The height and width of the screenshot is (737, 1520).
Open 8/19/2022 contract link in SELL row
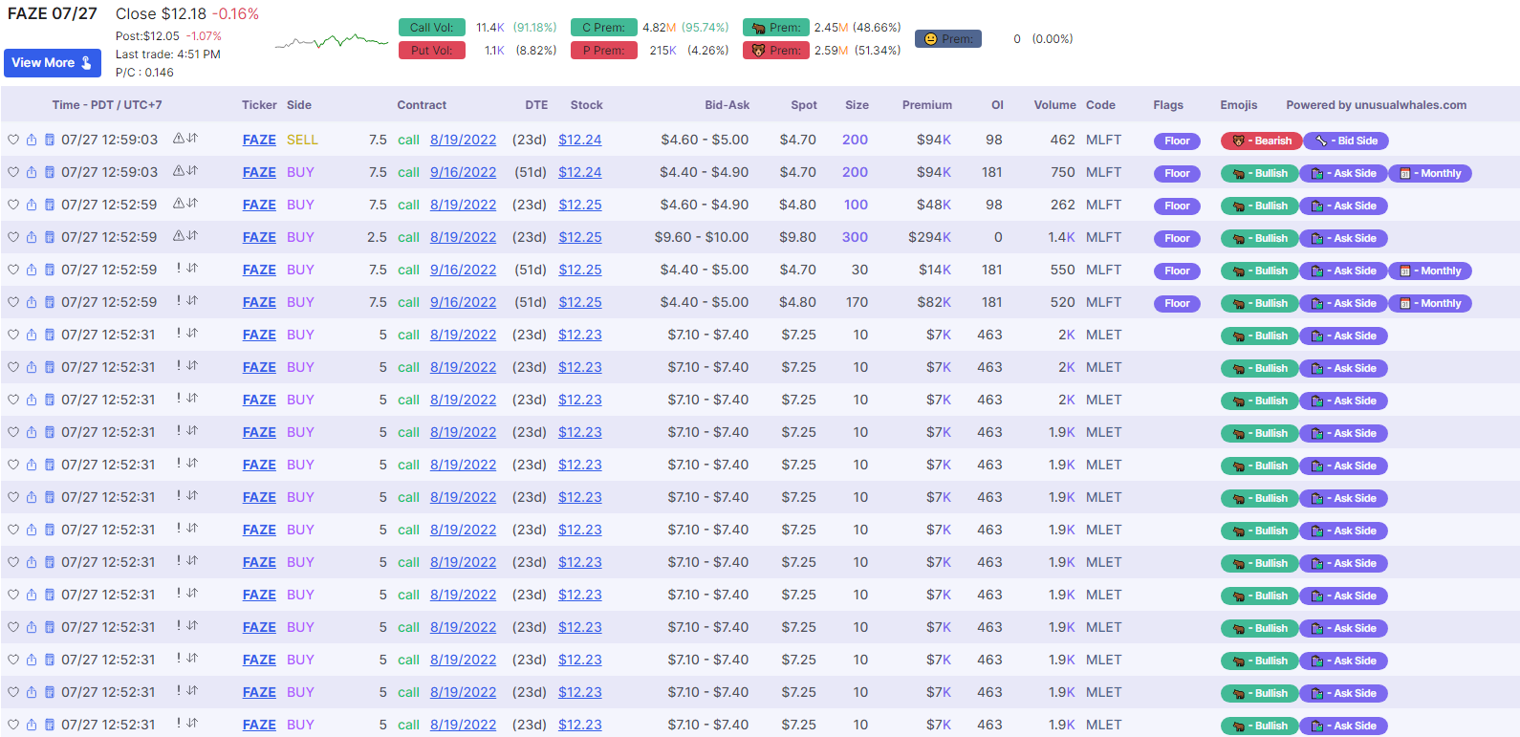click(463, 140)
